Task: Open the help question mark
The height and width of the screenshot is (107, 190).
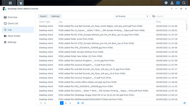Action: click(172, 9)
